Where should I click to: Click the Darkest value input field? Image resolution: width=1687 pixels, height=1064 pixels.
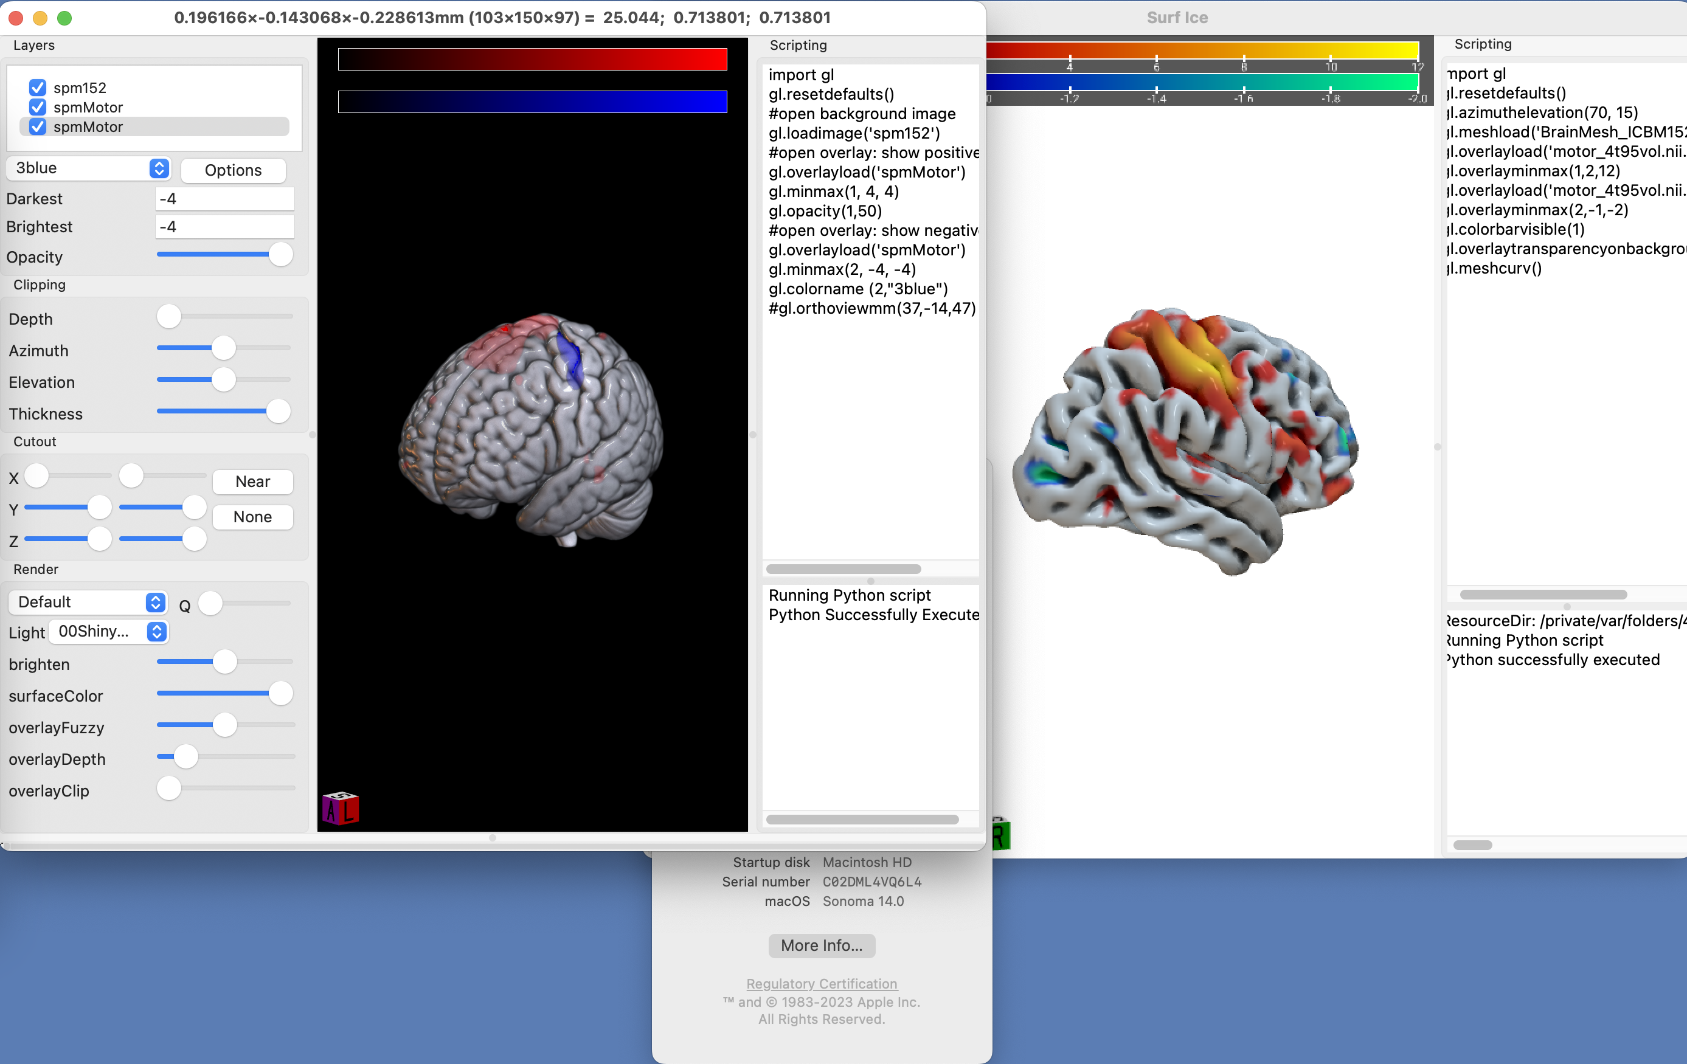point(224,199)
